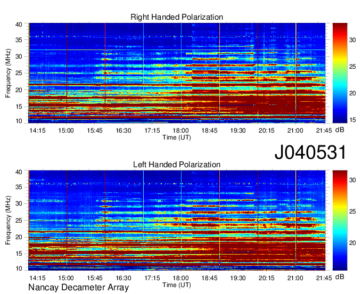Click the "Nancay Decameter Array" caption
Viewport: 362px width, 294px height.
[78, 287]
